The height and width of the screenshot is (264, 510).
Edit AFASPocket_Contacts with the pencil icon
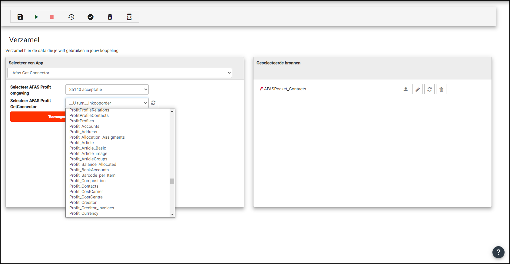coord(418,89)
